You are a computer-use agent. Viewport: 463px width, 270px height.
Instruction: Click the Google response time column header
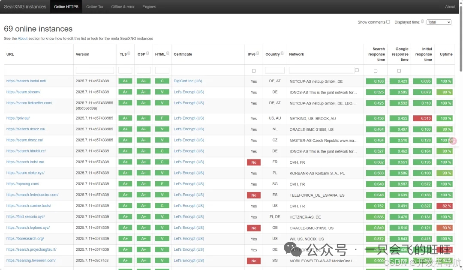point(400,54)
